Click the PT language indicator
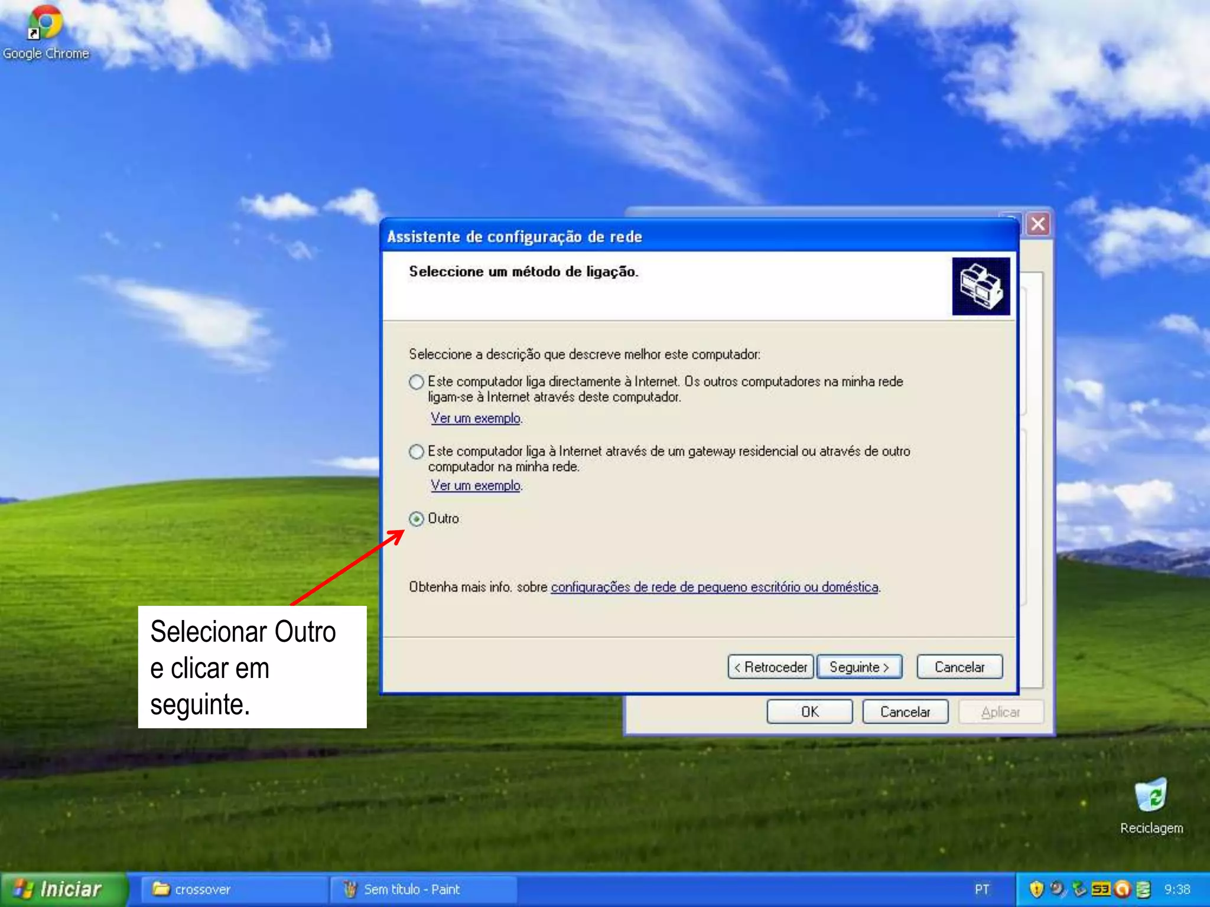This screenshot has height=907, width=1210. pyautogui.click(x=982, y=889)
